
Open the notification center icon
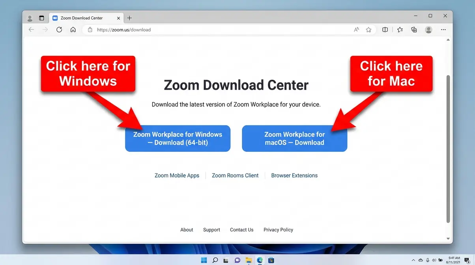[467, 260]
